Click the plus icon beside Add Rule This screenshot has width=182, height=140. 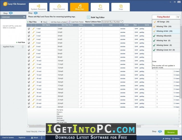click(x=17, y=42)
